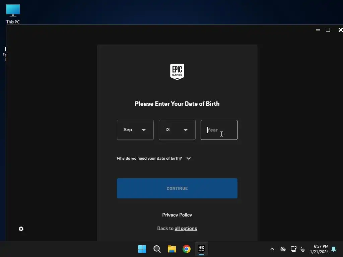Click the muted volume tray icon

click(x=302, y=249)
